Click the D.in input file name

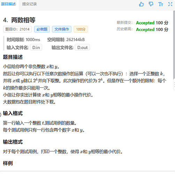(x=36, y=47)
